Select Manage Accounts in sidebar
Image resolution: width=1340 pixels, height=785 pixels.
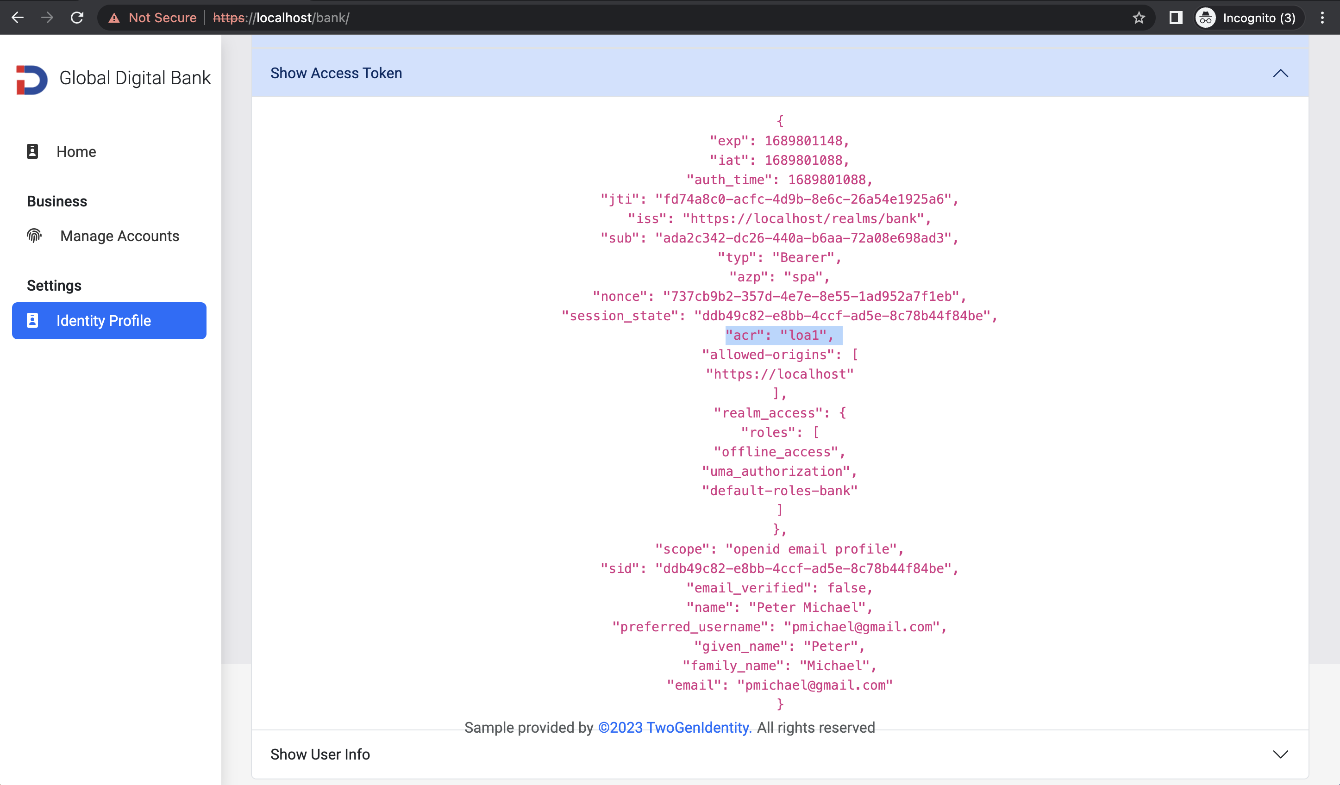click(x=119, y=236)
